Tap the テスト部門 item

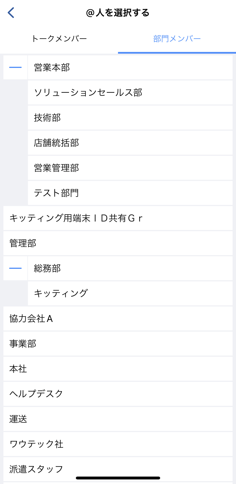click(130, 193)
